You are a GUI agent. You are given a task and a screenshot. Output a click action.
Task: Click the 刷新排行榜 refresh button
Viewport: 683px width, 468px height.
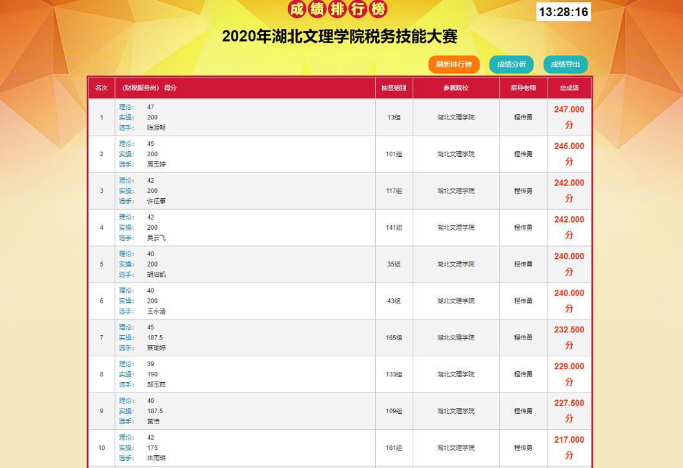(x=454, y=65)
